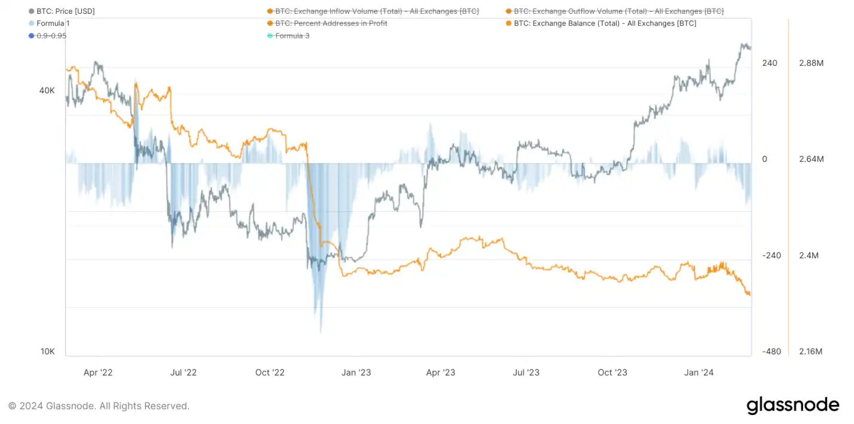Click the -480 right axis label
Image resolution: width=854 pixels, height=424 pixels.
tap(771, 352)
